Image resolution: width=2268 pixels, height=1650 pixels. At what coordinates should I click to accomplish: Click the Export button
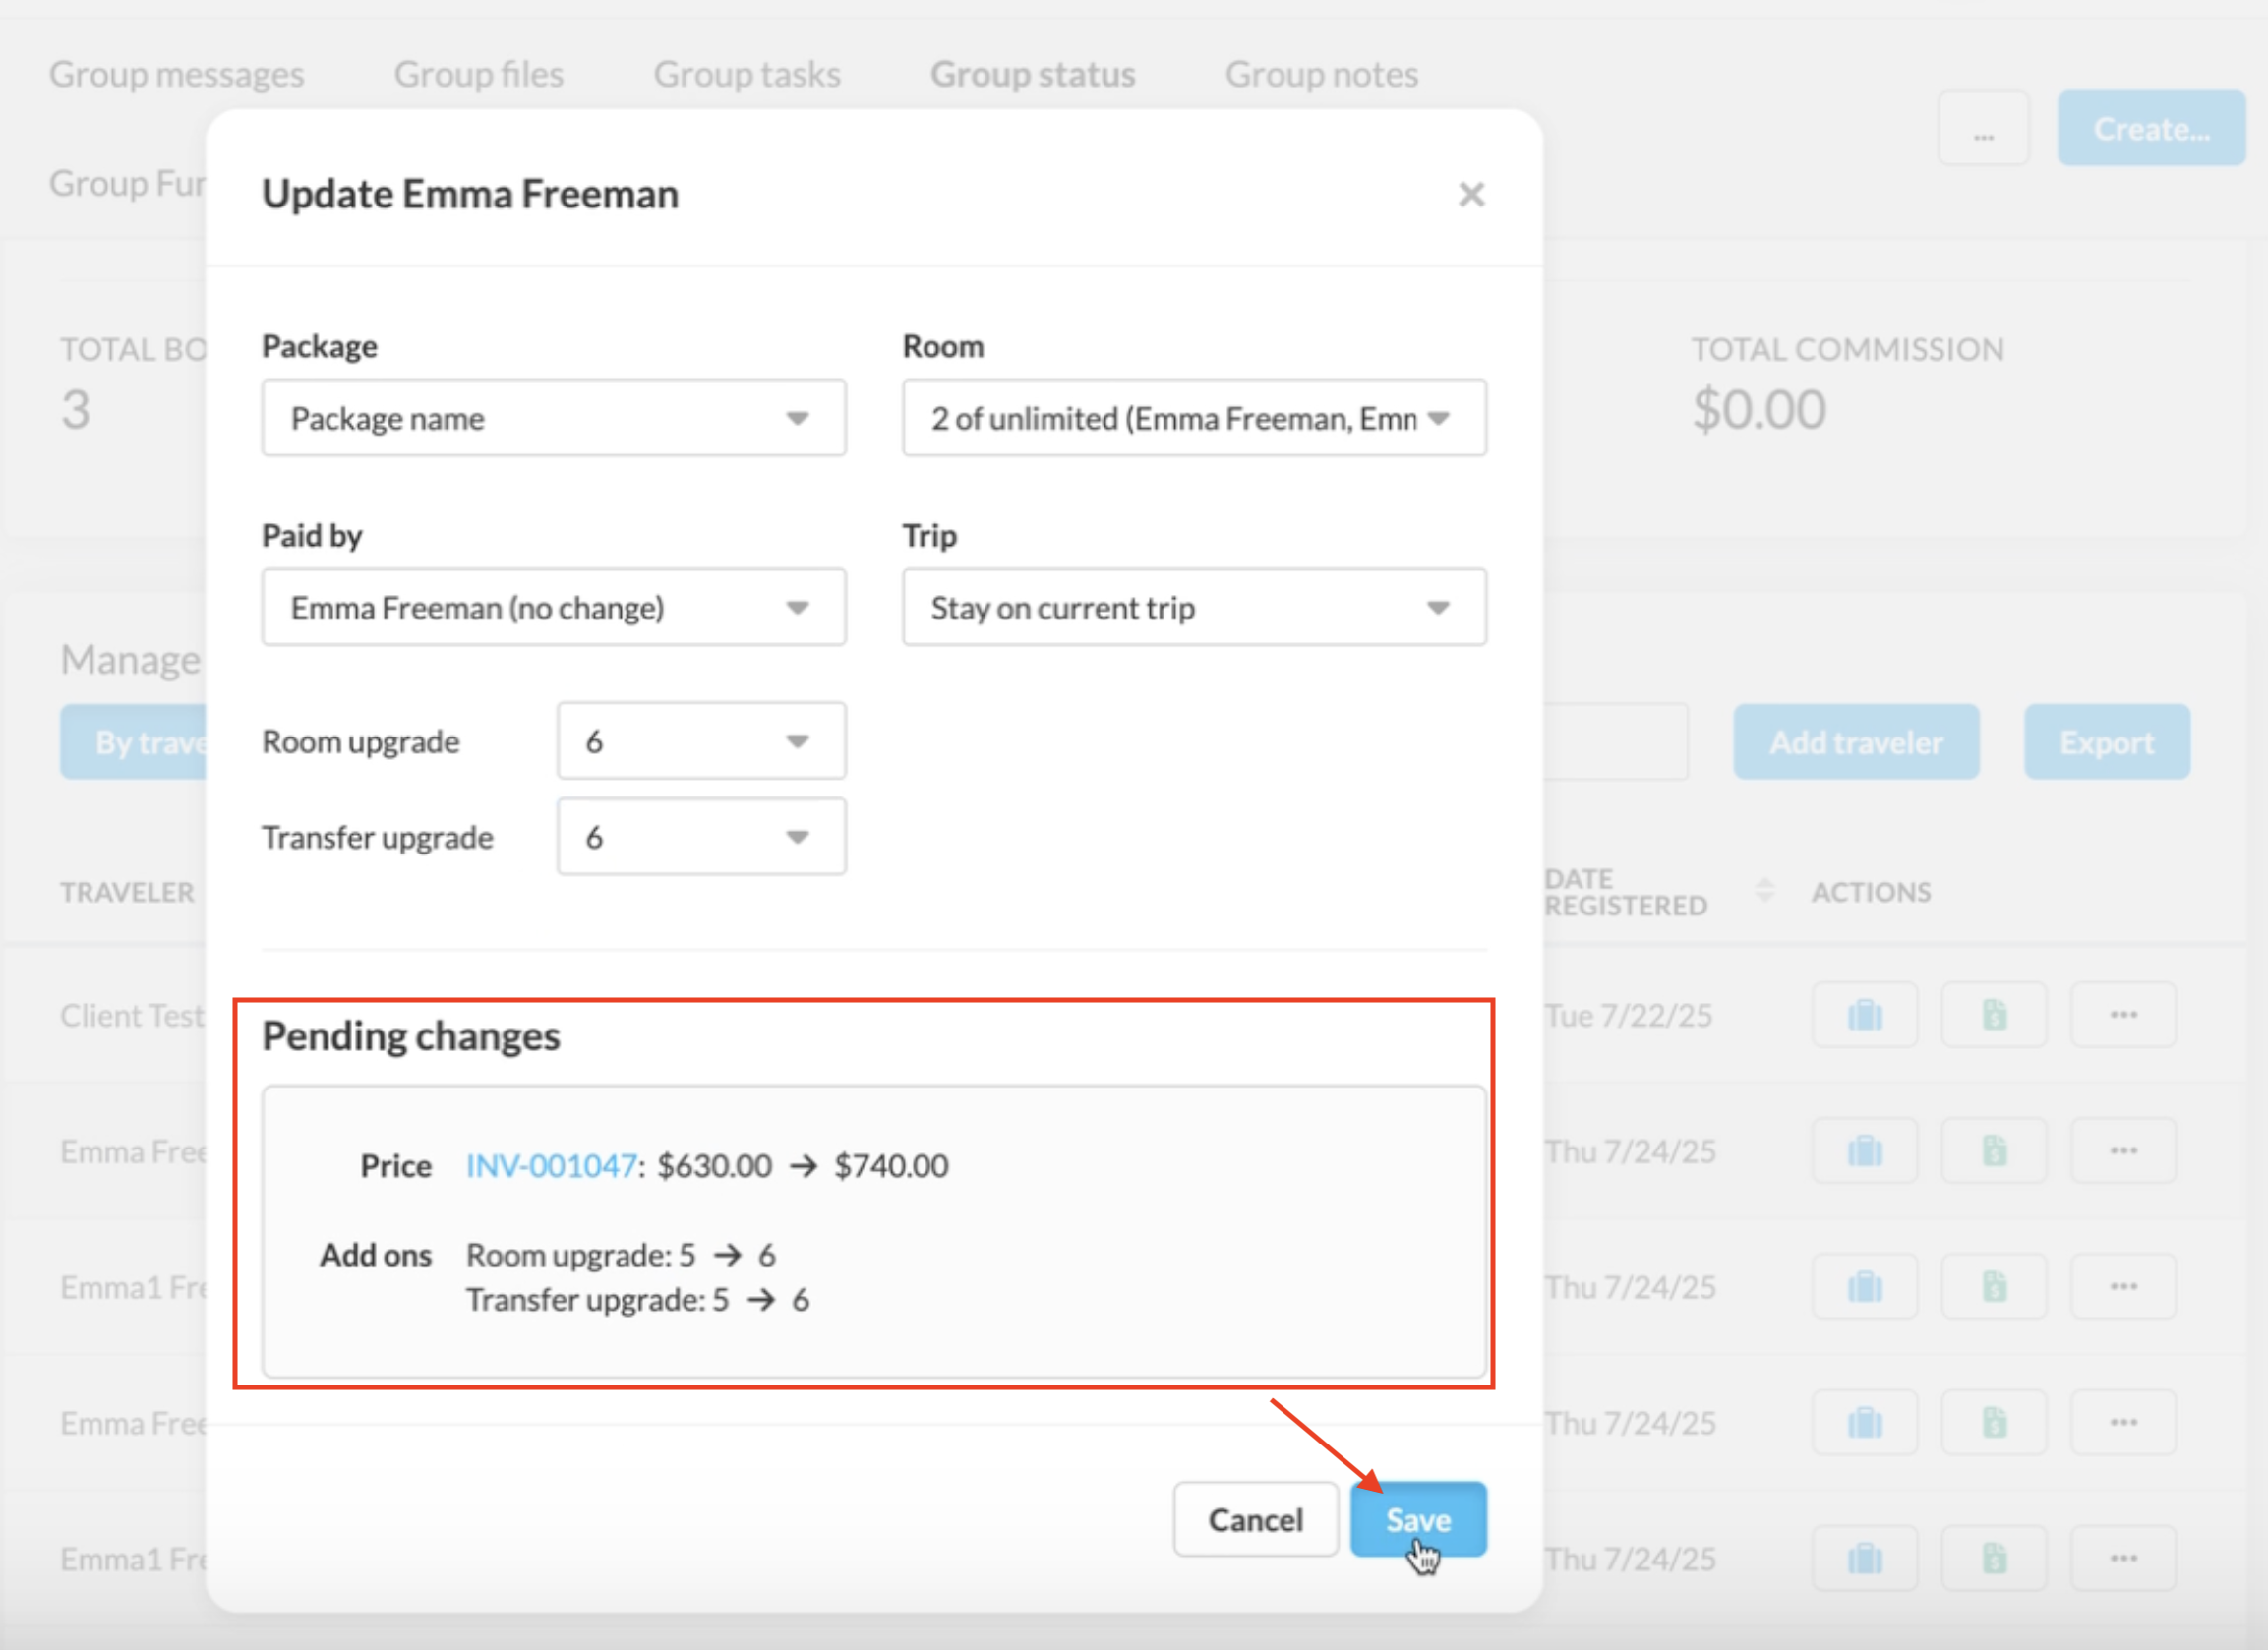[2106, 742]
